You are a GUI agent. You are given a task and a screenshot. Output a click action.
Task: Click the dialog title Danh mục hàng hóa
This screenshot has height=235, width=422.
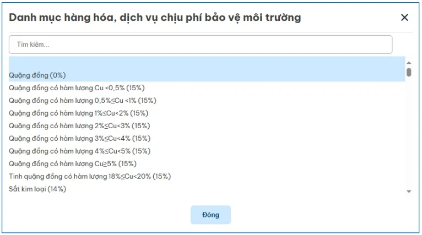point(155,18)
